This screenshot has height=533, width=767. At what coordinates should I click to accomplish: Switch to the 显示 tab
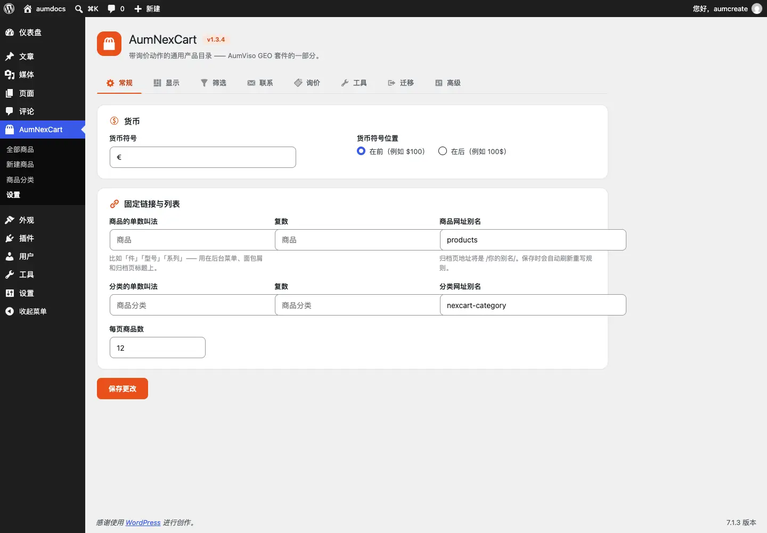[x=166, y=83]
